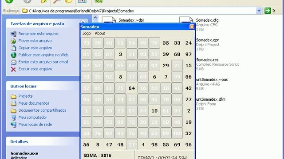Viewport: 284px width, 159px height.
Task: Click number 64 in Somadex grid
Action: click(x=132, y=88)
